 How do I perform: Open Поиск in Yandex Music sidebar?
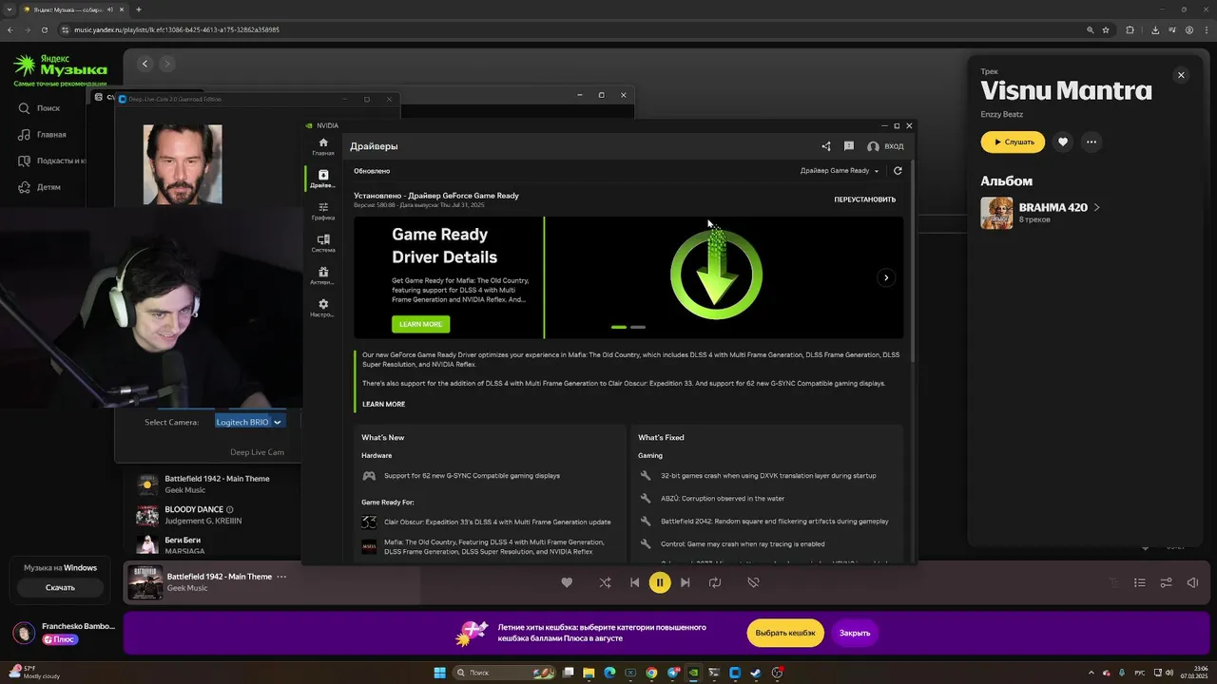(x=39, y=108)
